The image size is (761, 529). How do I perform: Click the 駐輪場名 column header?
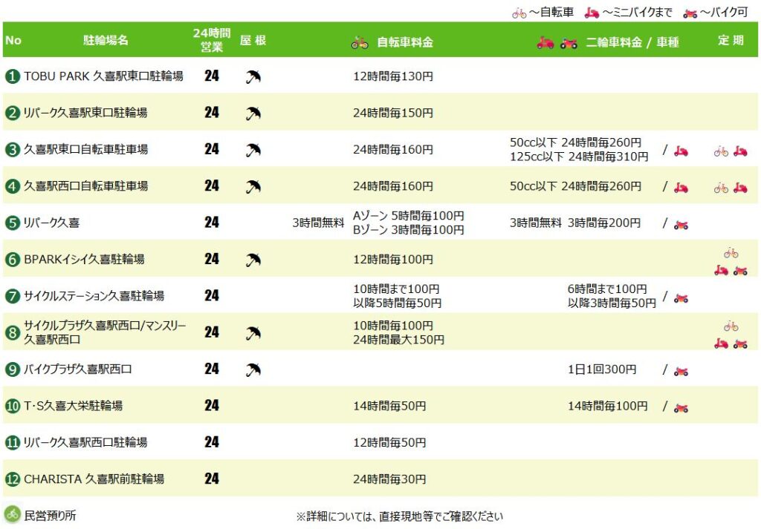coord(106,40)
